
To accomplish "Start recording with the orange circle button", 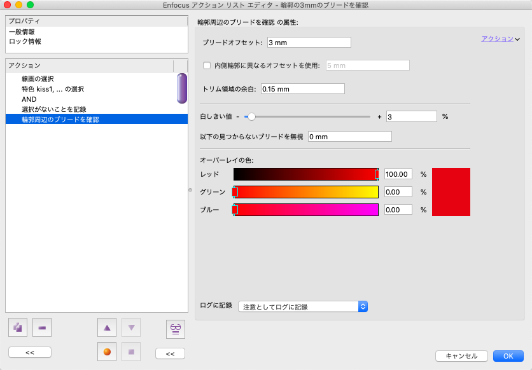I will pyautogui.click(x=107, y=352).
